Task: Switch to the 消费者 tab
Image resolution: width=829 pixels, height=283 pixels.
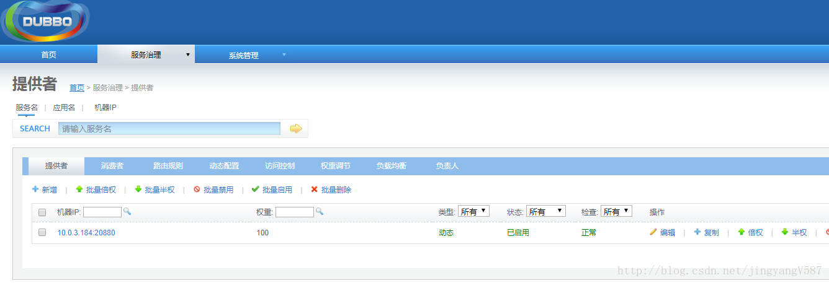Action: 112,166
